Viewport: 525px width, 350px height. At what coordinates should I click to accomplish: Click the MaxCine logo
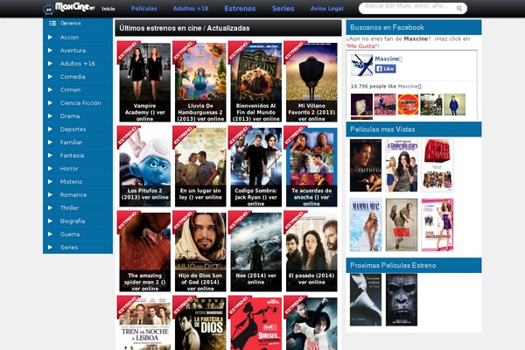pos(69,8)
